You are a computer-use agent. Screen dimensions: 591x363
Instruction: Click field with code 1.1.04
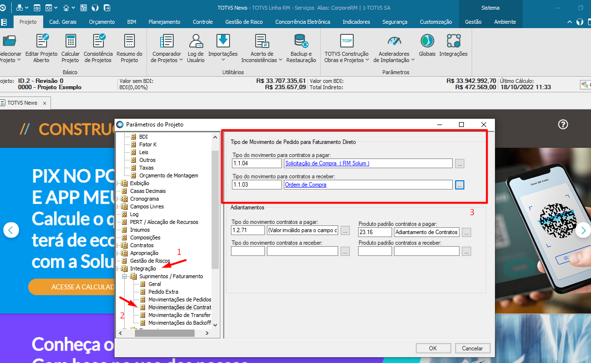click(257, 163)
